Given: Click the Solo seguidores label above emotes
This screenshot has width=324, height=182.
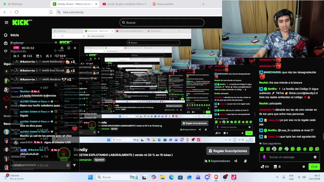Looking at the screenshot, I should (272, 144).
